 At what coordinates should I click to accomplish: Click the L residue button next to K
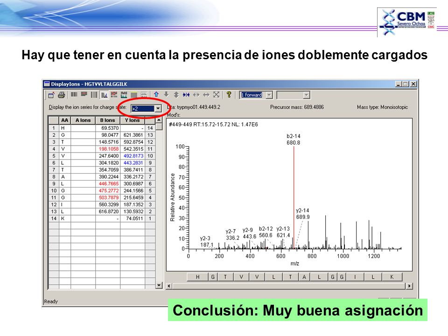(x=373, y=277)
